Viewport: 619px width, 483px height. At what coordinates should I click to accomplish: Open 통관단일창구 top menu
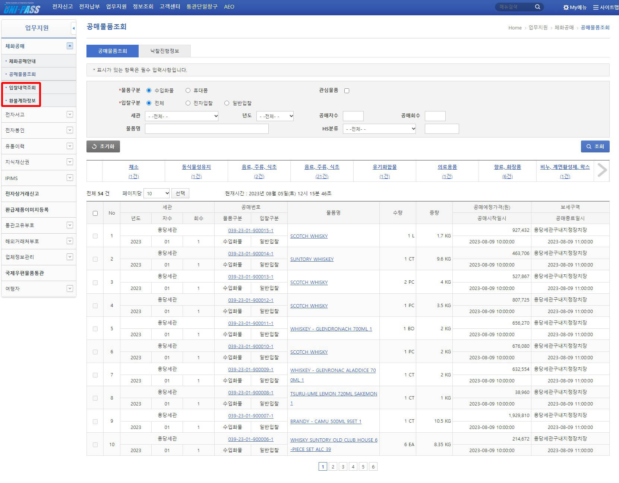click(202, 7)
